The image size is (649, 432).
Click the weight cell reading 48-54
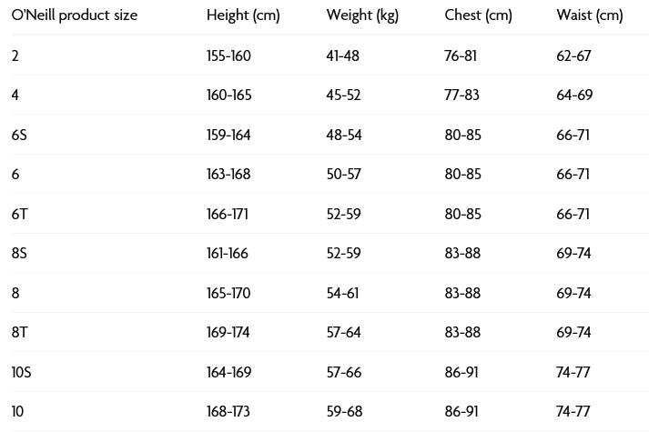click(344, 135)
